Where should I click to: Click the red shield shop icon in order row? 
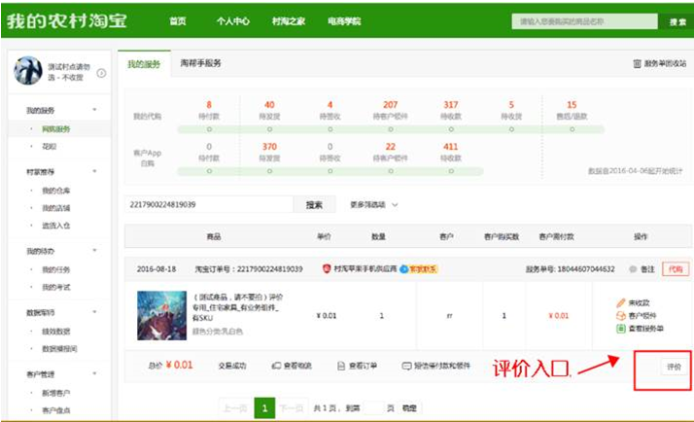tap(327, 268)
